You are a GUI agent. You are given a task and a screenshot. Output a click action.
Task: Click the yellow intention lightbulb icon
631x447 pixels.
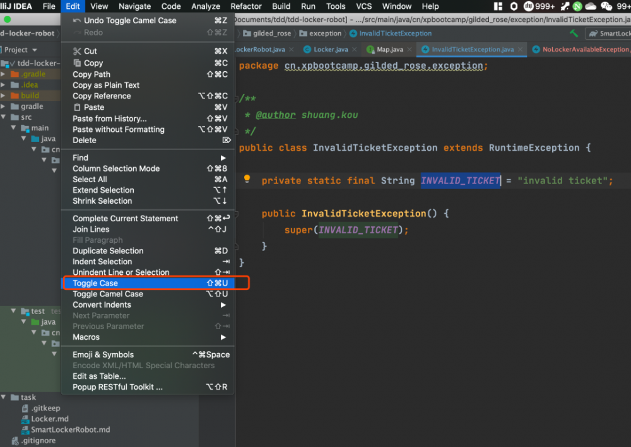point(247,180)
